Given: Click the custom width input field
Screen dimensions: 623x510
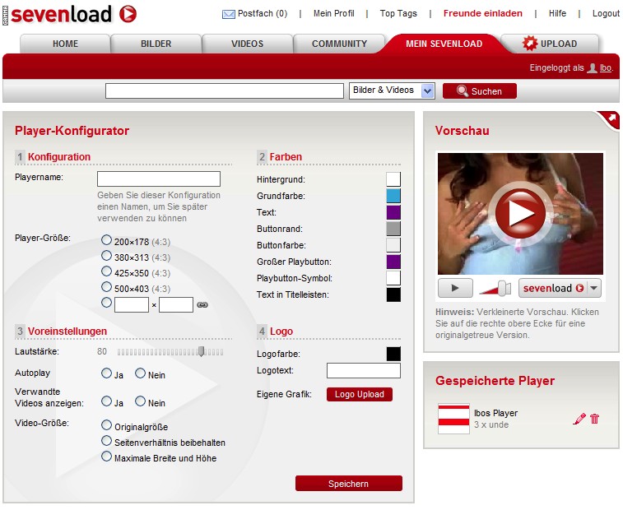Looking at the screenshot, I should (132, 304).
